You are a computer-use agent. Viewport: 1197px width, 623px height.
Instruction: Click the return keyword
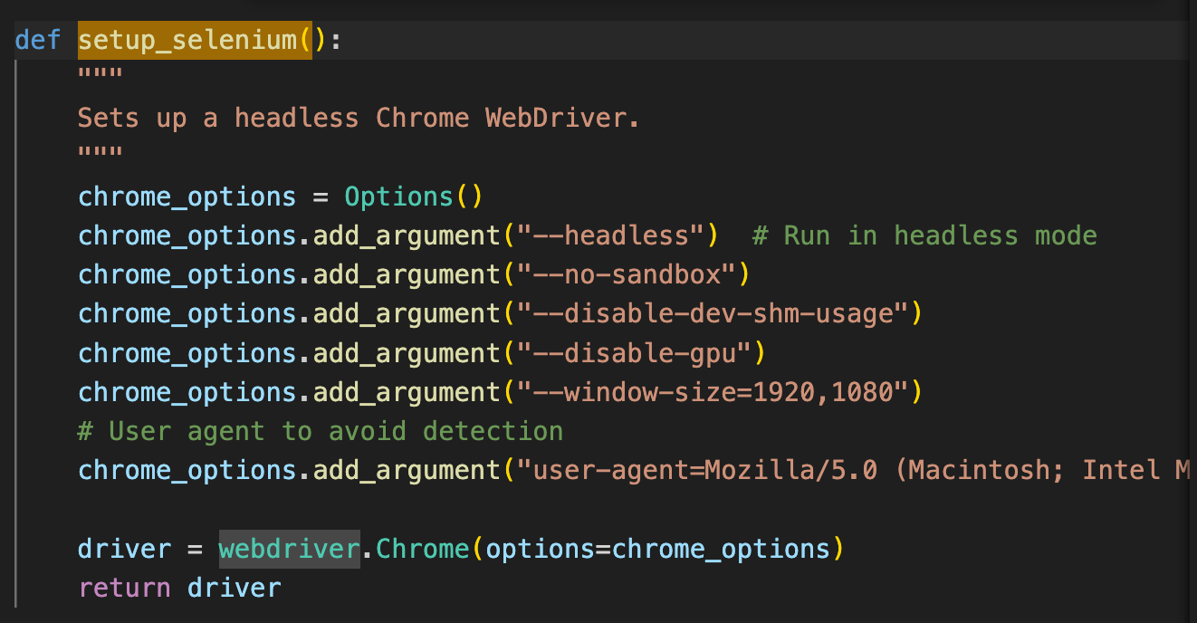click(x=124, y=587)
